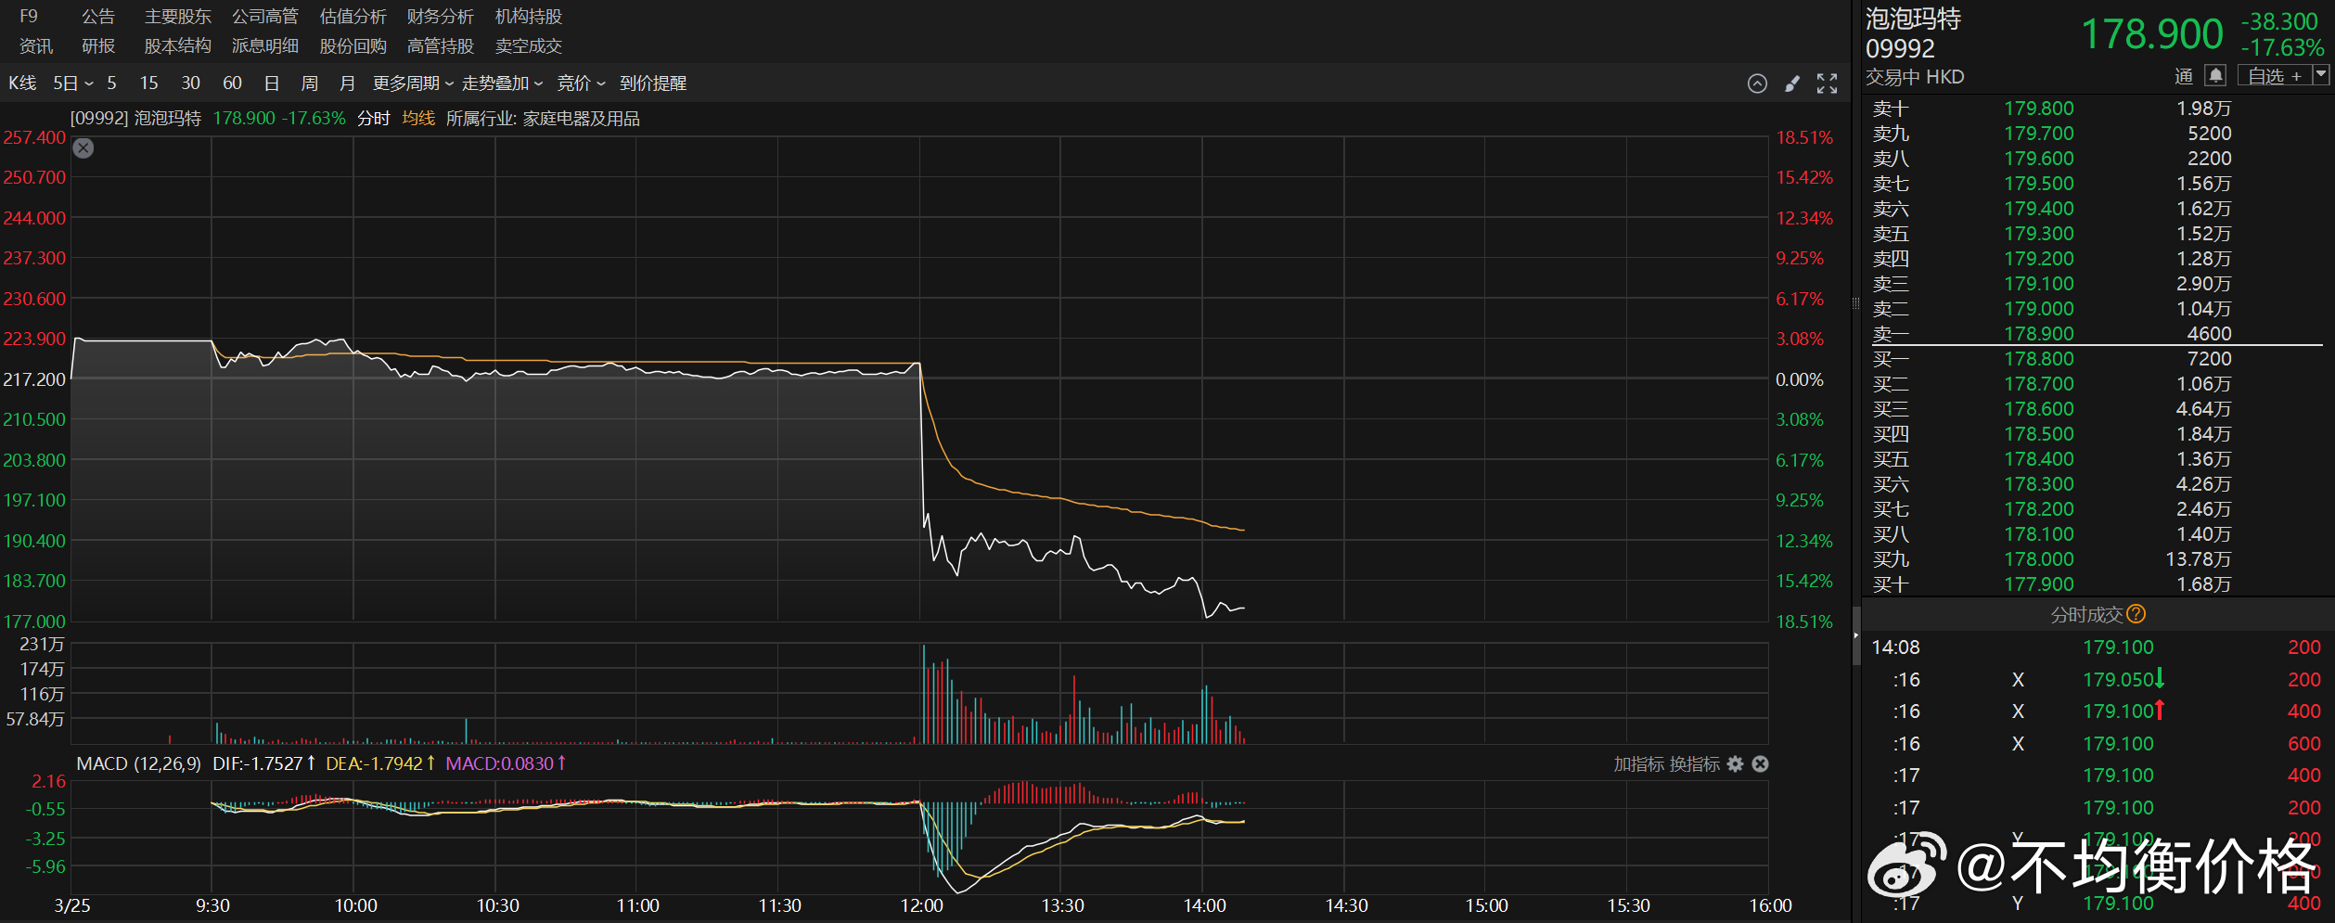Click the 12:00 time axis marker

[x=921, y=905]
